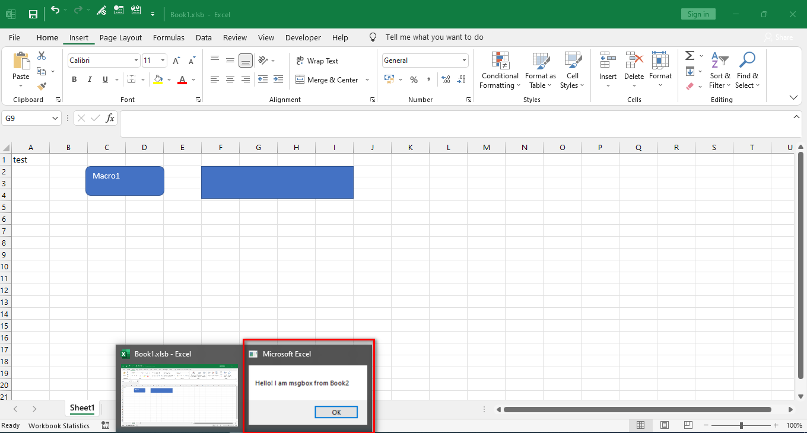Expand the Name Box dropdown arrow

point(56,119)
